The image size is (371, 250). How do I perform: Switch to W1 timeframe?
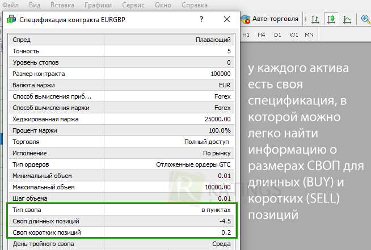click(x=293, y=35)
